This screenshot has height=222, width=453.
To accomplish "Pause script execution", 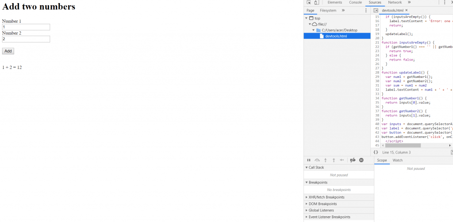I will coord(309,160).
